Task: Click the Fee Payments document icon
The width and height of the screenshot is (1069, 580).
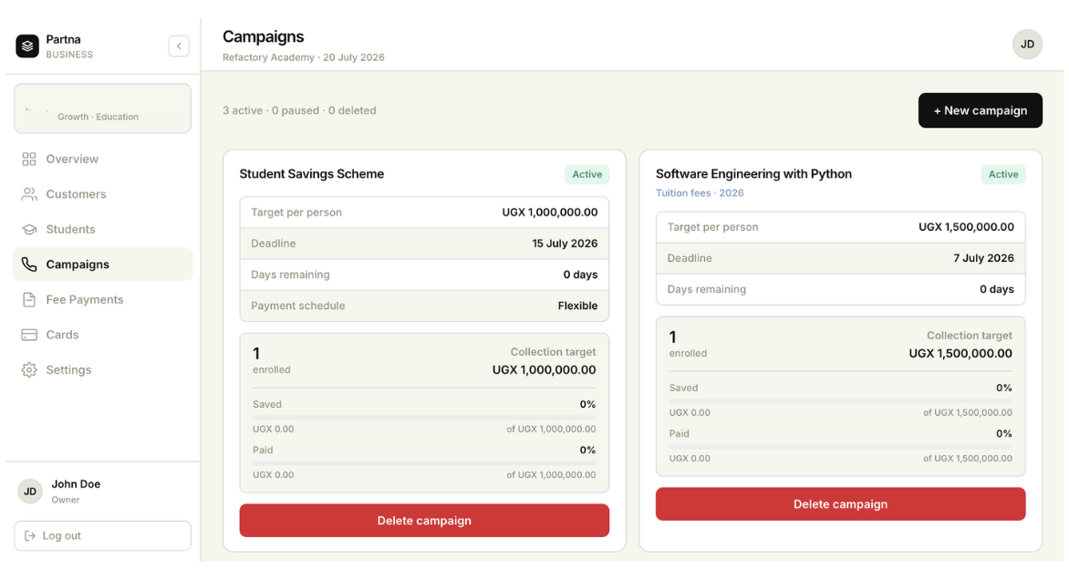Action: 28,300
